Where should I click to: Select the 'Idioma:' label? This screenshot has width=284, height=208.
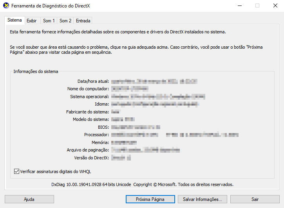(102, 104)
